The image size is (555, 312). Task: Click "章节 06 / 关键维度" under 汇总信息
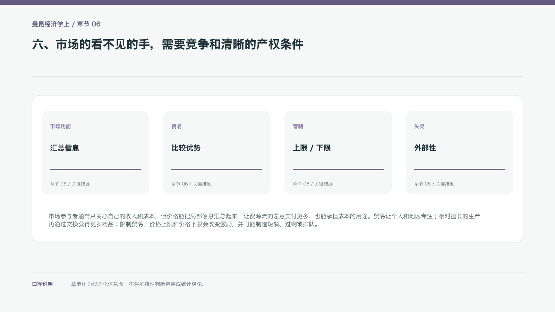tap(70, 184)
